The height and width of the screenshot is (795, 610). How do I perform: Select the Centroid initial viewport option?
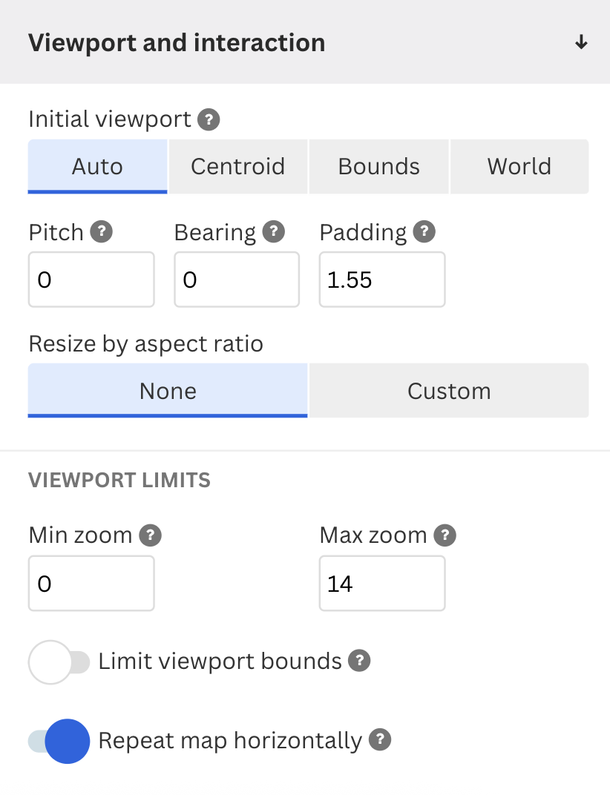(237, 166)
